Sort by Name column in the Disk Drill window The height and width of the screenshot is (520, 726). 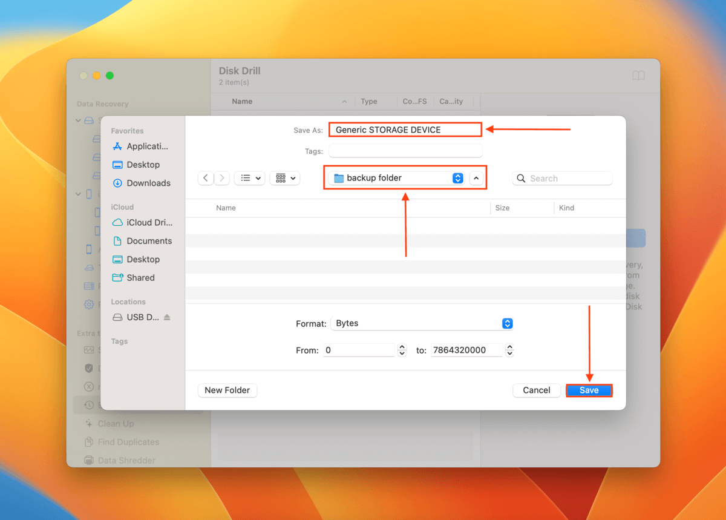pos(242,102)
